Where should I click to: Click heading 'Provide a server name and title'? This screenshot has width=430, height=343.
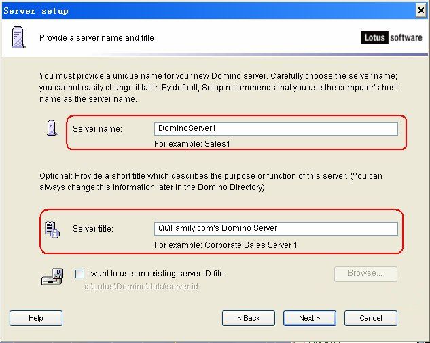(x=96, y=38)
